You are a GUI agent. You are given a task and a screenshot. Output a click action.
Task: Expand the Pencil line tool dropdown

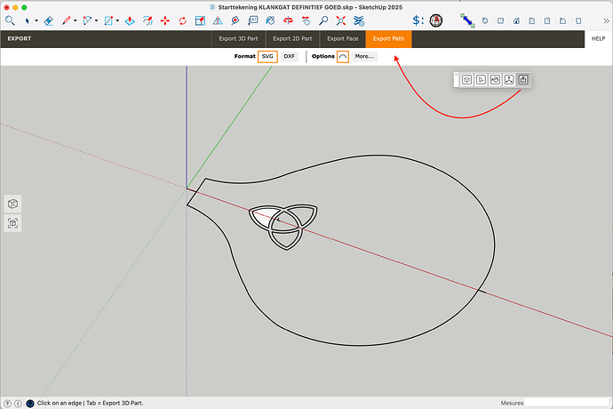75,20
